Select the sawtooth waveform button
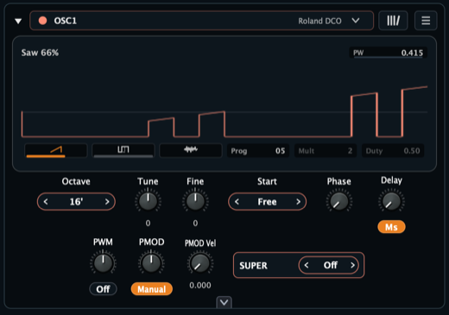Screen dimensions: 449x315 56,150
